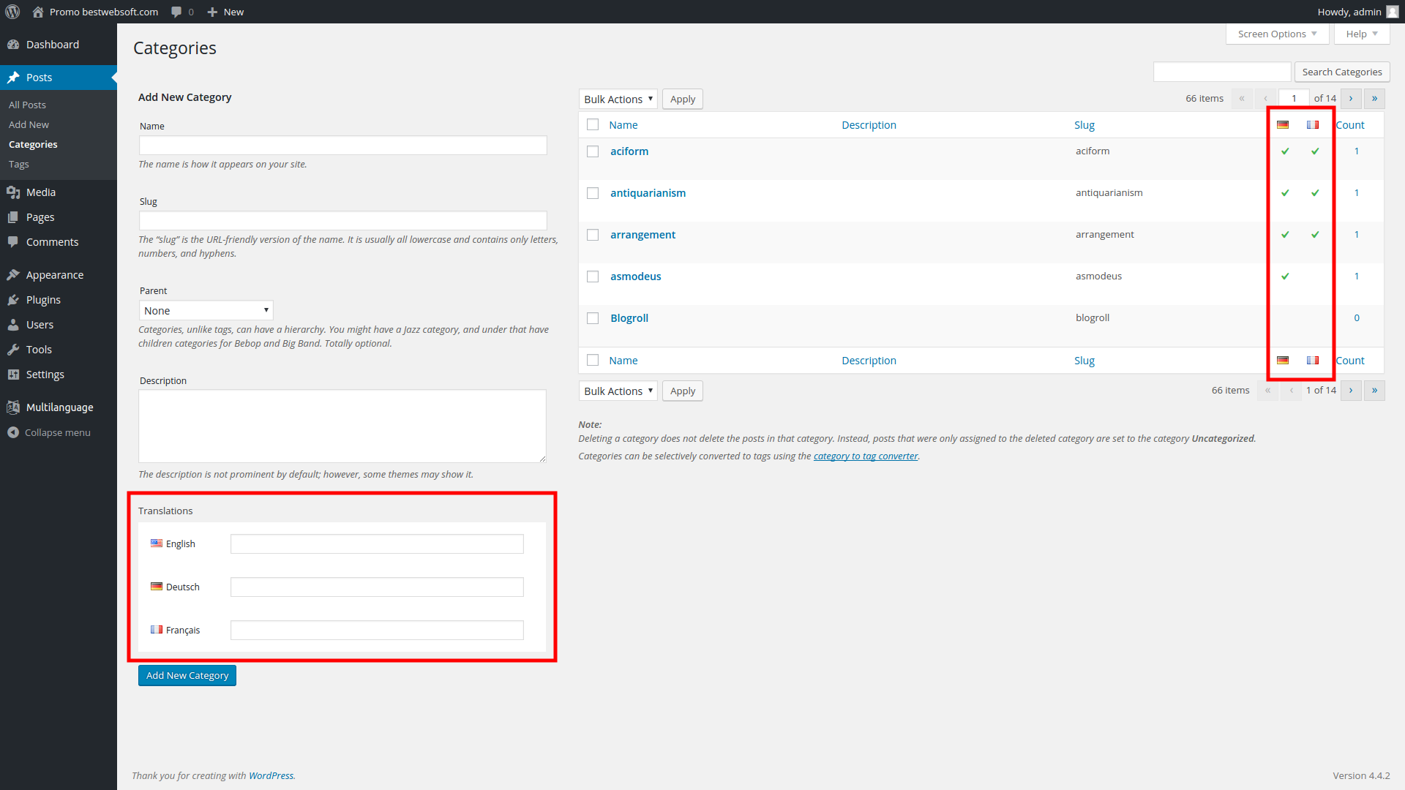Toggle select-all checkbox in table footer
The width and height of the screenshot is (1405, 790).
click(593, 361)
